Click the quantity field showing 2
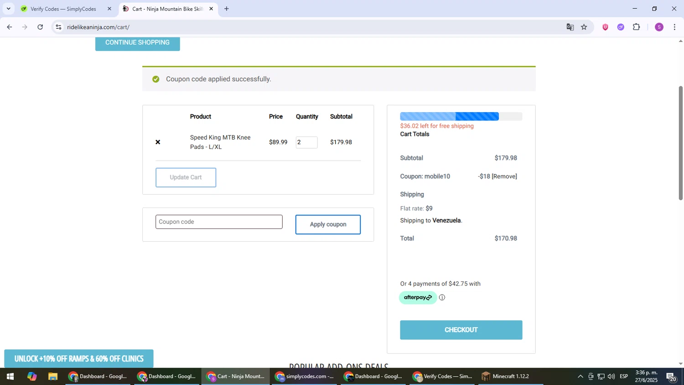 pos(306,142)
